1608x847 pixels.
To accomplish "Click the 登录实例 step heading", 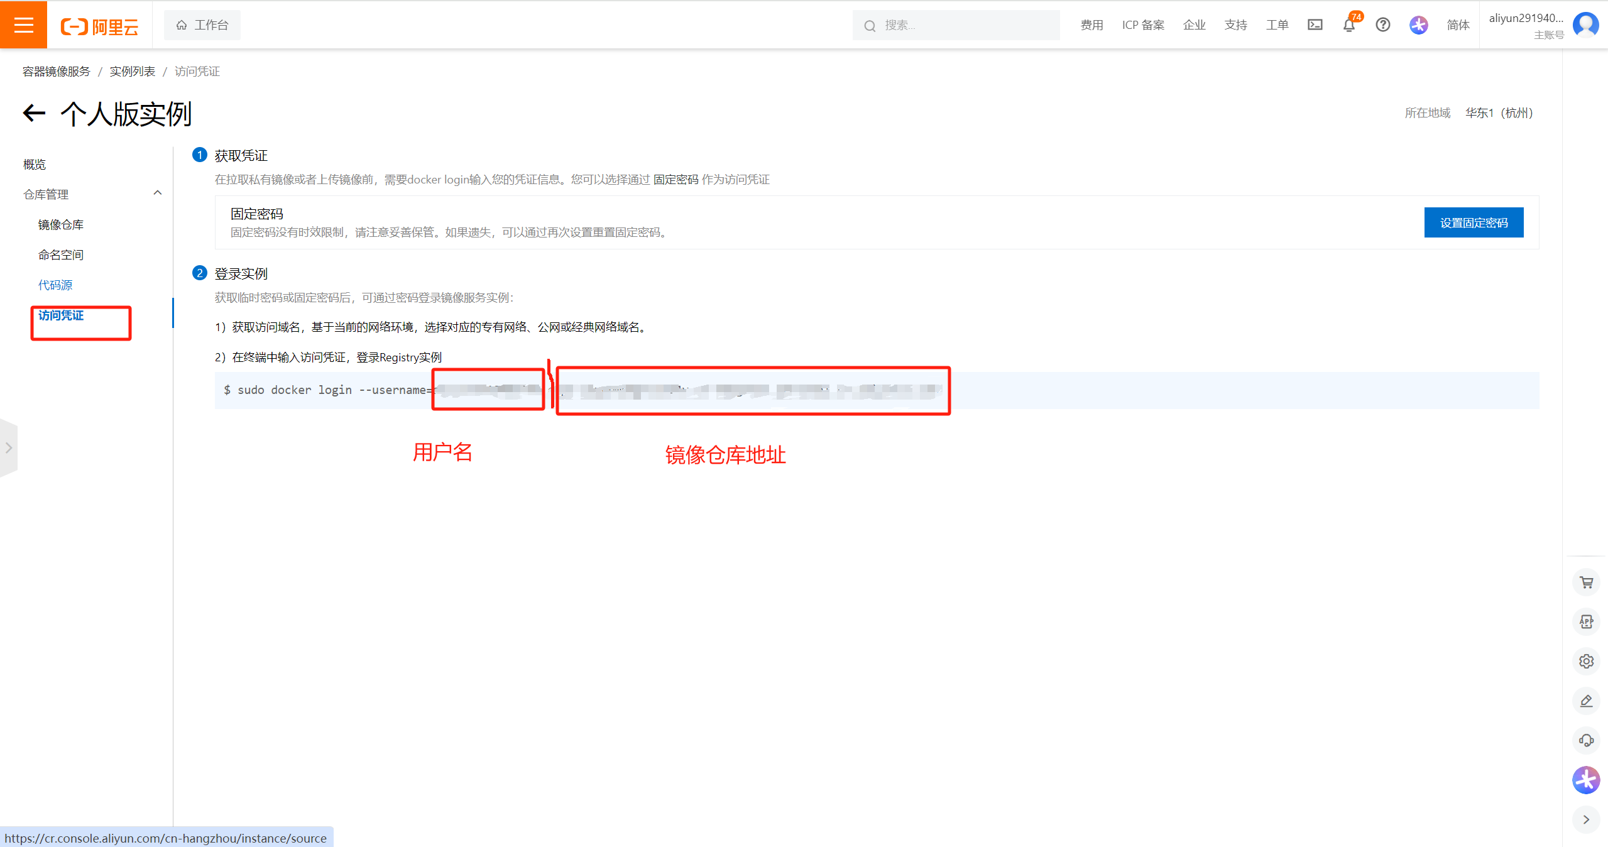I will (x=241, y=274).
